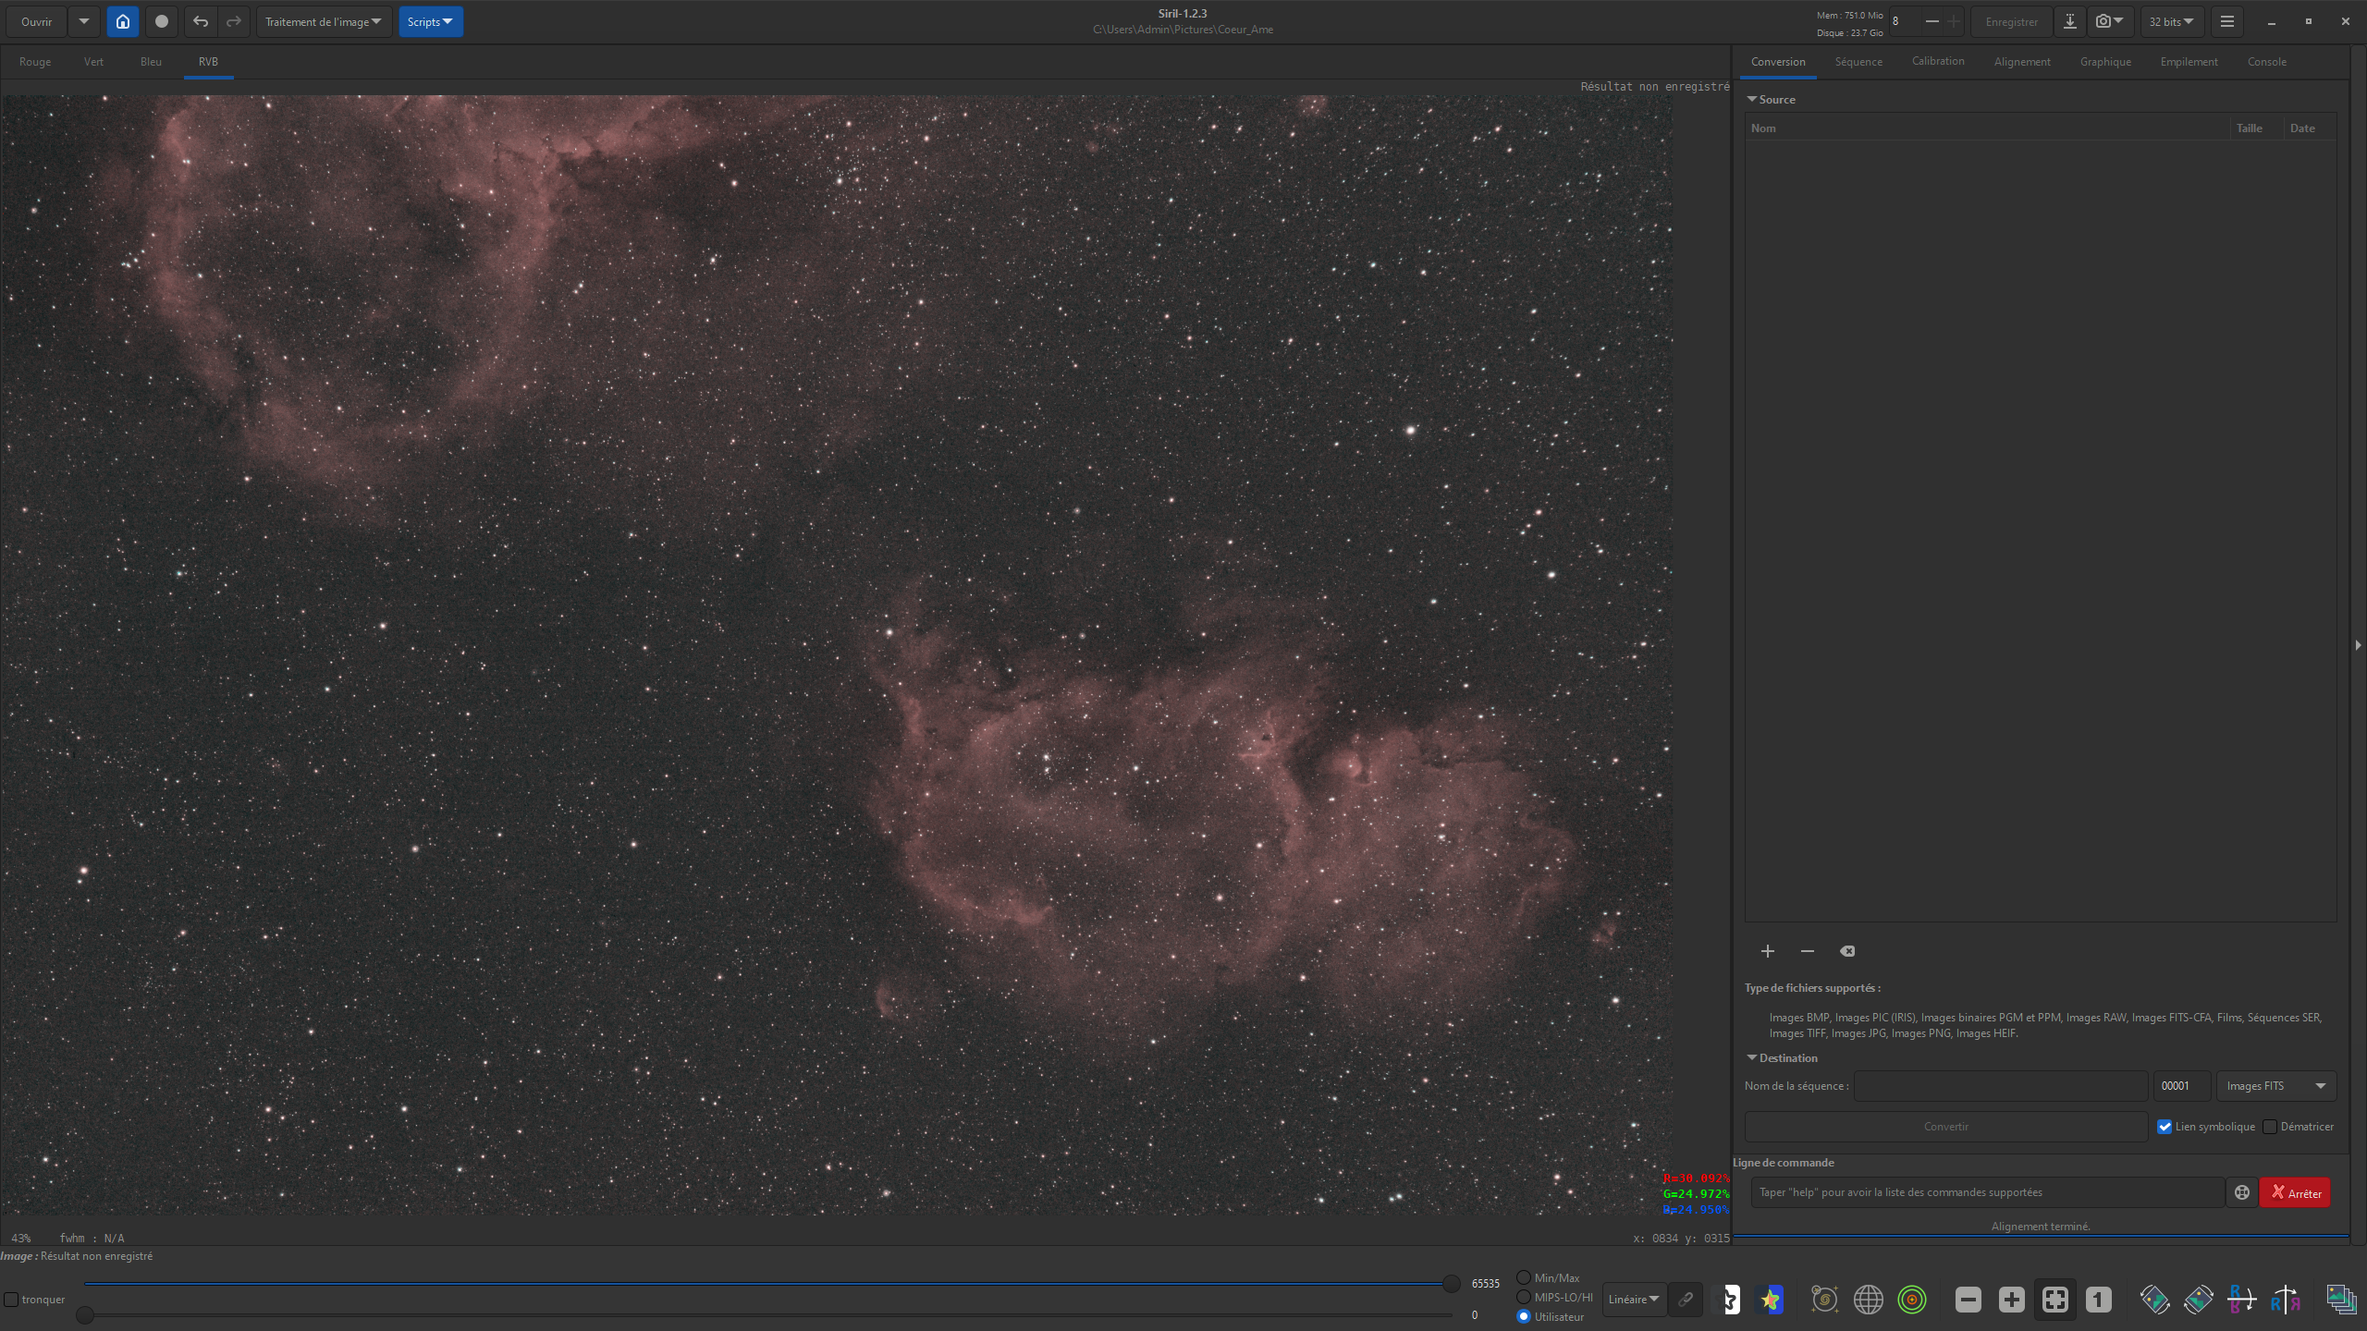Zoom in with the plus icon

[2011, 1300]
